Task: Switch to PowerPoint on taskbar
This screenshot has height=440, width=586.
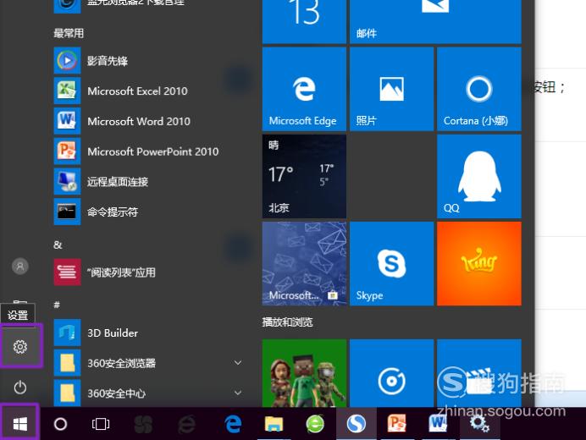Action: click(396, 424)
